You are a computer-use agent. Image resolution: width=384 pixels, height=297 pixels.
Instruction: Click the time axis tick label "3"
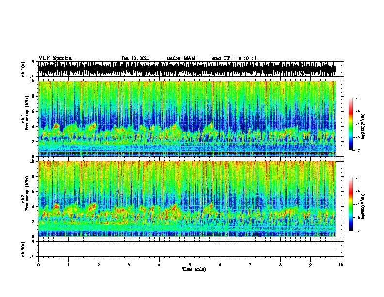pos(129,265)
